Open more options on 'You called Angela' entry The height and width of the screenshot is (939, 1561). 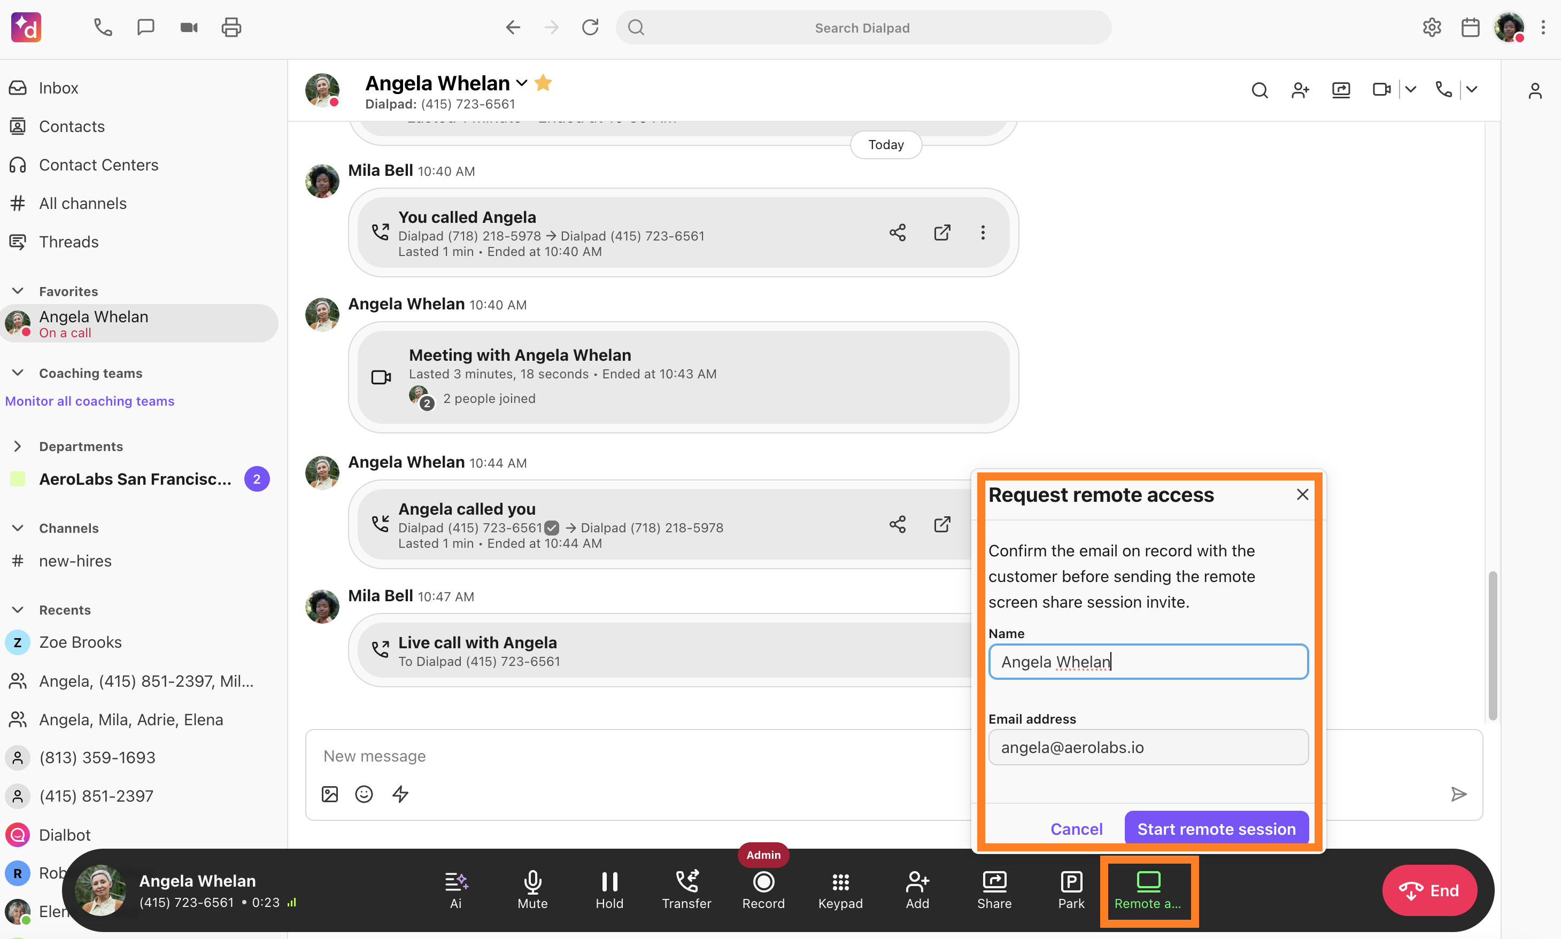(983, 232)
